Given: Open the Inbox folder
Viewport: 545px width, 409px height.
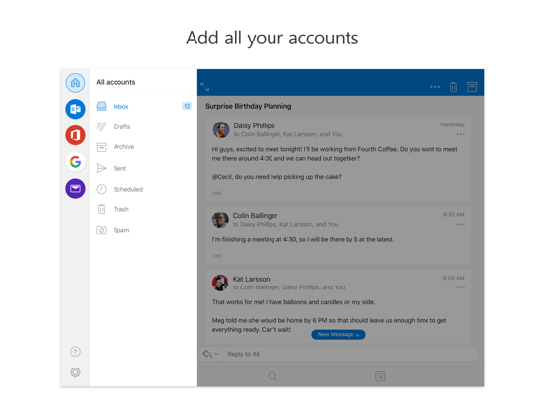Looking at the screenshot, I should coord(143,106).
